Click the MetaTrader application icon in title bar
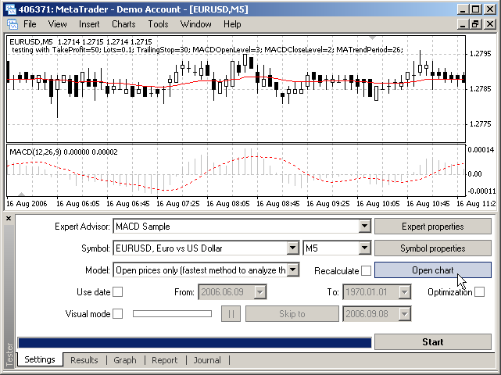Viewport: 501px width, 375px height. [x=11, y=9]
